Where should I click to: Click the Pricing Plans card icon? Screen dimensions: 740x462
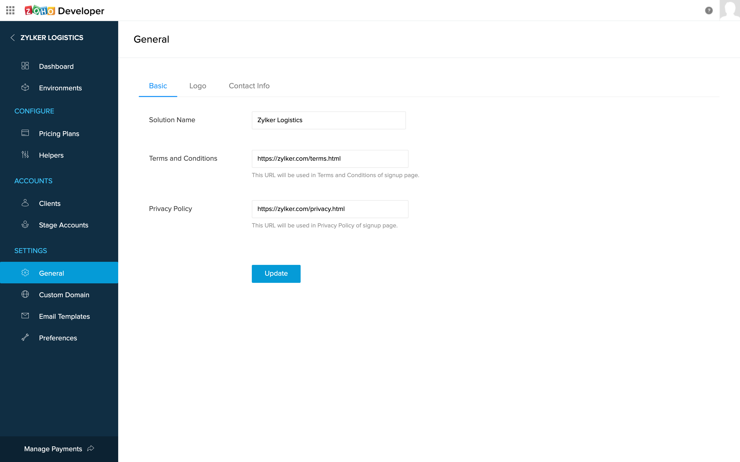coord(25,133)
